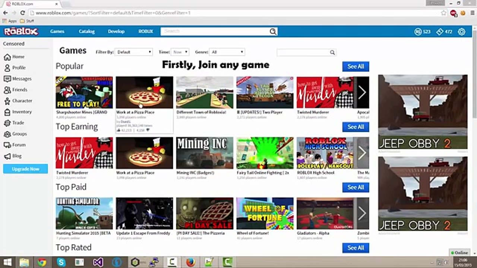477x268 pixels.
Task: Click the Forum icon in sidebar
Action: (7, 145)
